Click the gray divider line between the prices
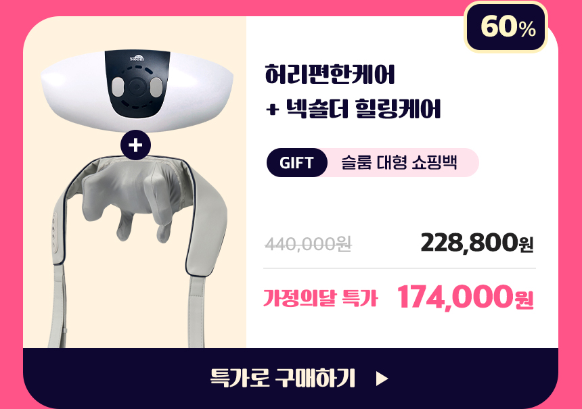582x409 pixels. click(x=399, y=268)
